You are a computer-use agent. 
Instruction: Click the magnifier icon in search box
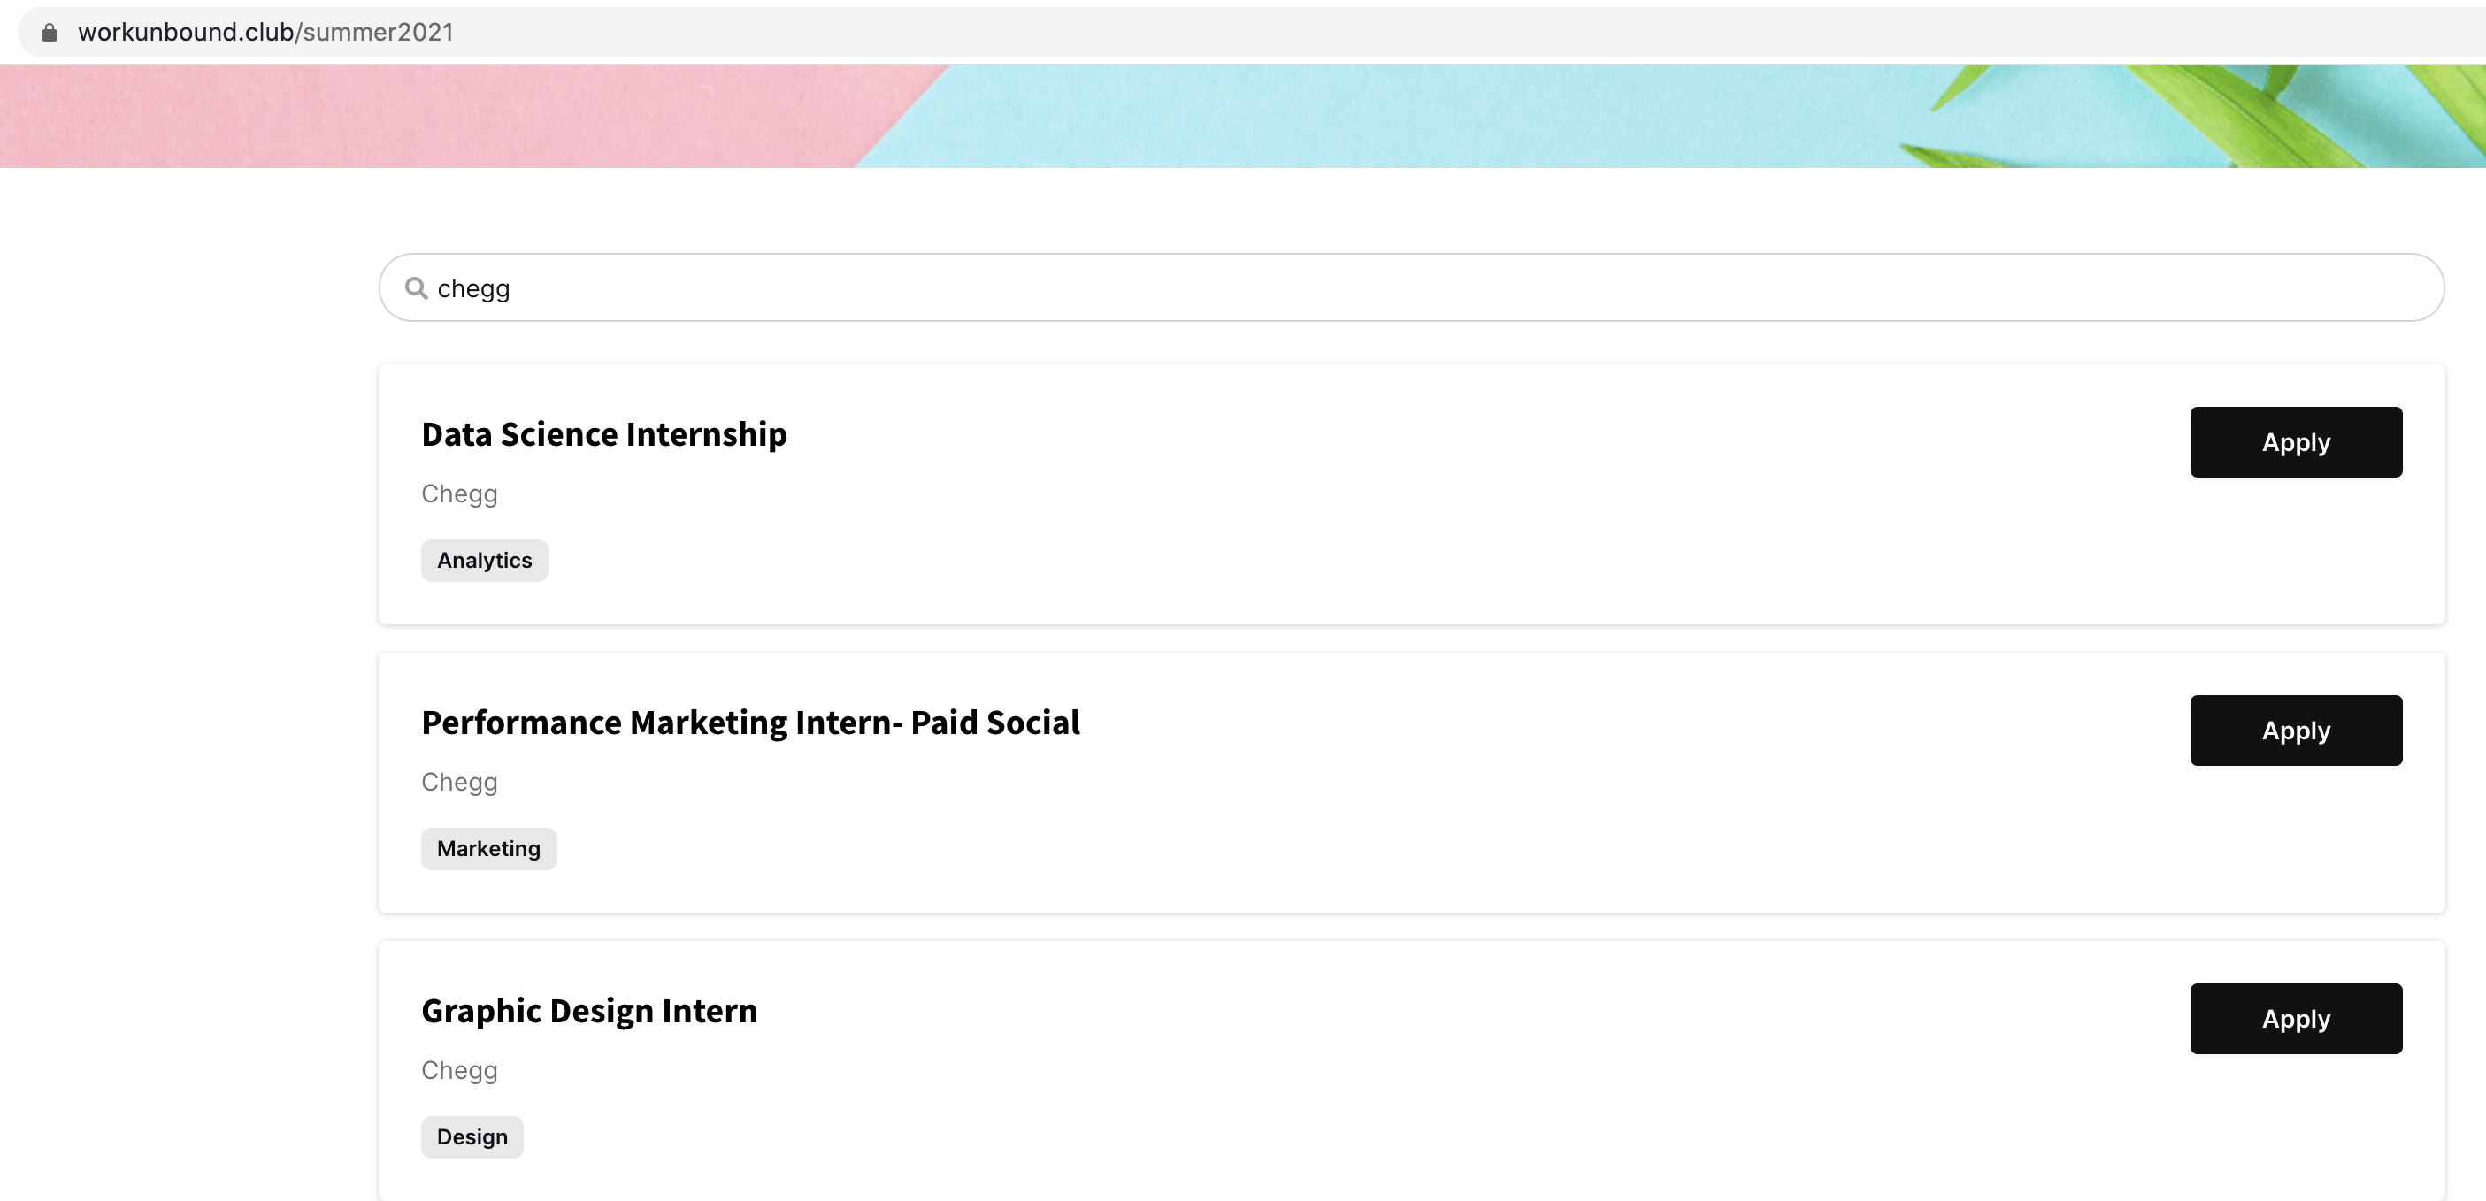click(x=416, y=288)
